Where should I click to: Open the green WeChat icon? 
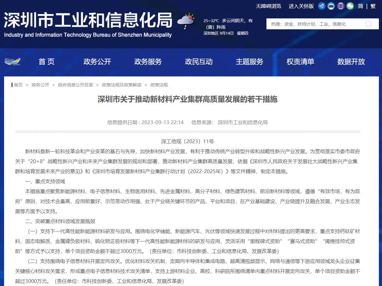click(x=350, y=6)
